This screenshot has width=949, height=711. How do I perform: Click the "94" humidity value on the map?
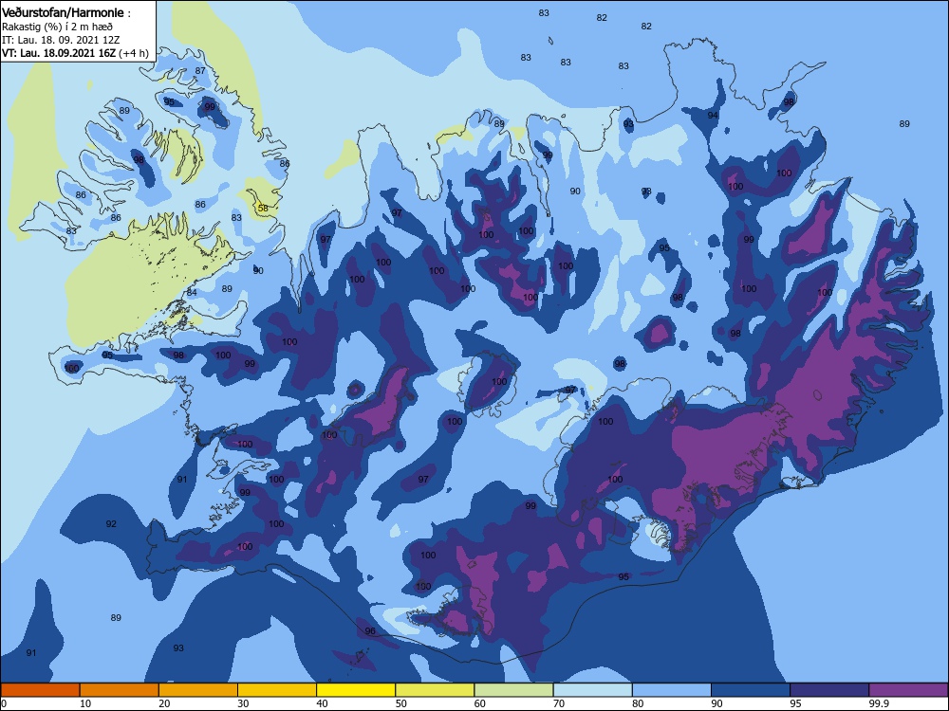[713, 116]
